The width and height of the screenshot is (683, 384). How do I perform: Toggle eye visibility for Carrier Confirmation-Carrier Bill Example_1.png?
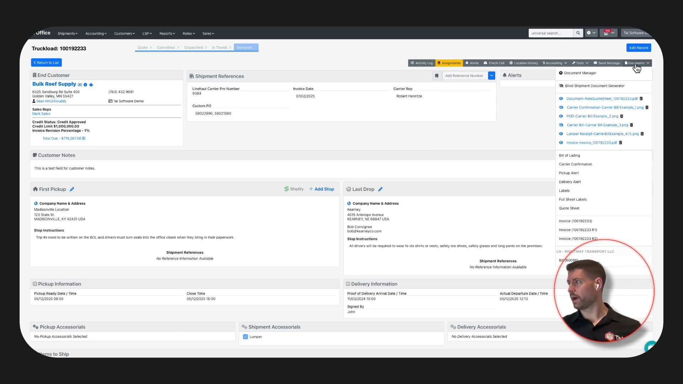(x=561, y=107)
